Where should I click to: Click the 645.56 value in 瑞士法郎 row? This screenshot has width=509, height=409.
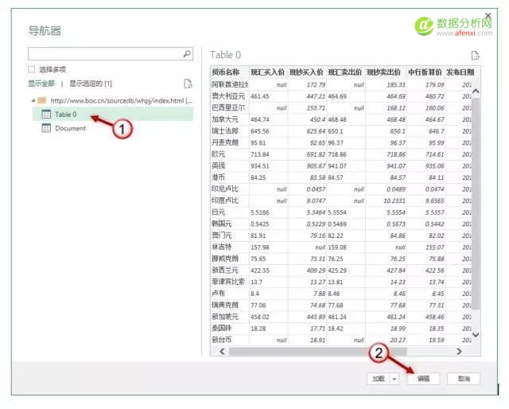pos(260,131)
